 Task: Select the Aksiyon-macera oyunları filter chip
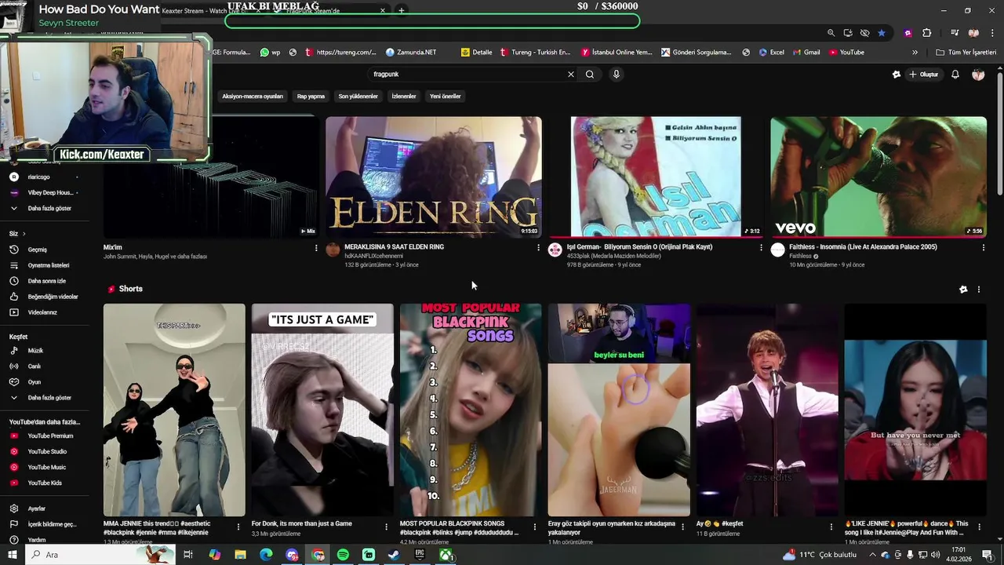click(253, 97)
